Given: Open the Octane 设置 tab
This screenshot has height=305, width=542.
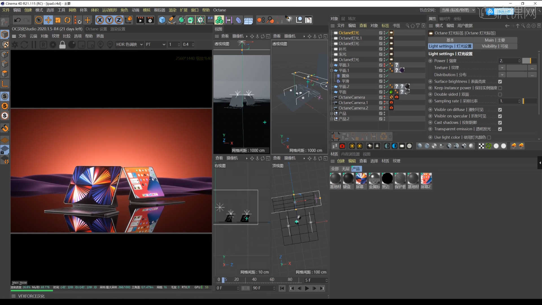Looking at the screenshot, I should point(96,29).
